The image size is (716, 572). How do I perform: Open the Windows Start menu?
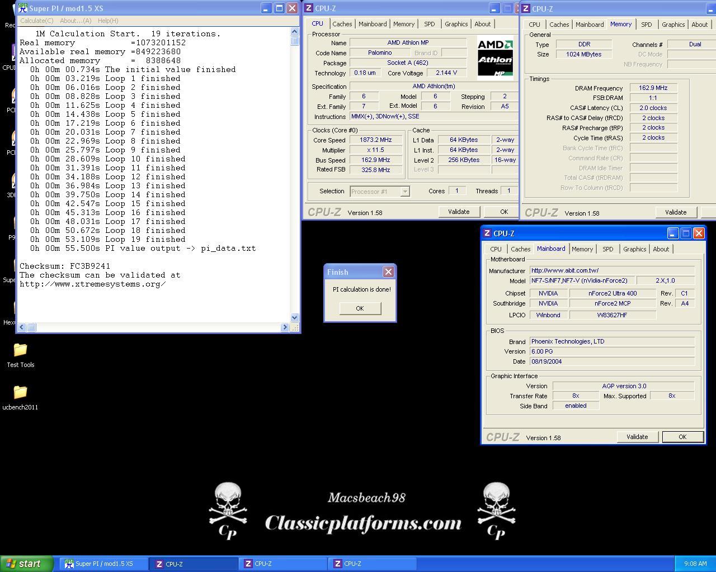coord(27,564)
